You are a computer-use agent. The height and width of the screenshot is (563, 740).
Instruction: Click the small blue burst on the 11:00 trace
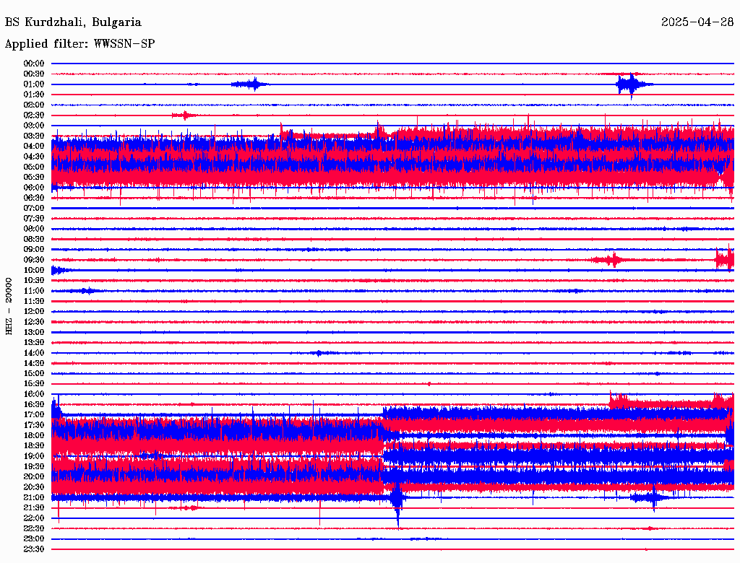pyautogui.click(x=87, y=291)
